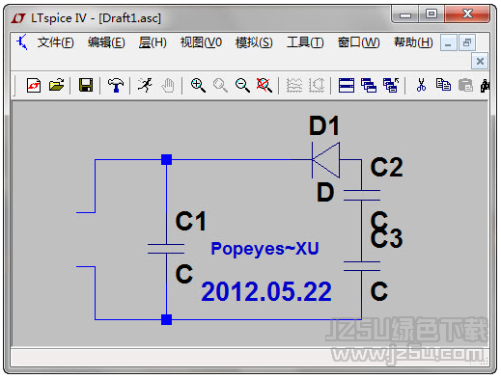Select the scissors cut tool
This screenshot has width=501, height=379.
[421, 86]
